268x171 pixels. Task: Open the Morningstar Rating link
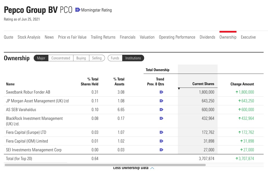96,10
